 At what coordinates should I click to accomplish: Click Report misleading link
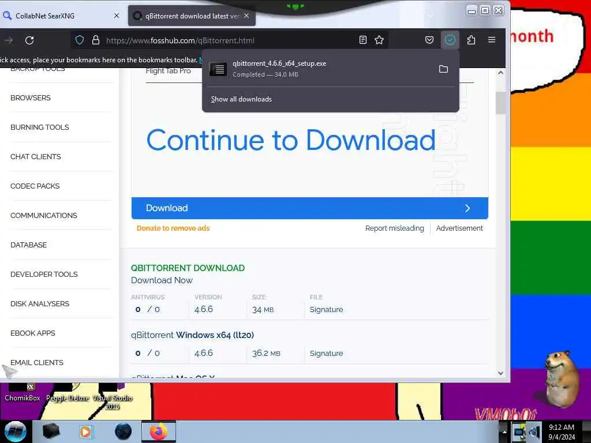(394, 228)
